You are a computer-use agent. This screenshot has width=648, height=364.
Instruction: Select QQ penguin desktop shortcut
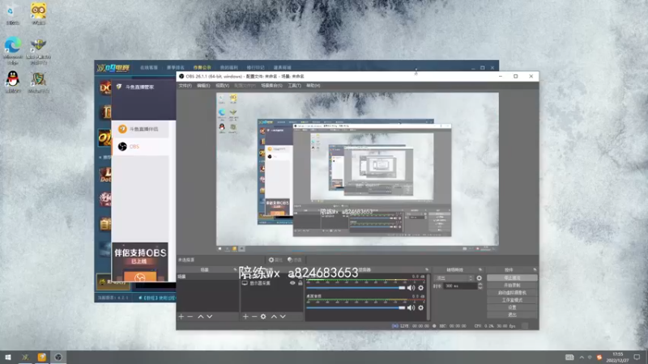[13, 82]
